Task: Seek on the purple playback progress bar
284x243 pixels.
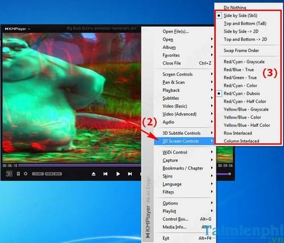Action: [x=80, y=166]
